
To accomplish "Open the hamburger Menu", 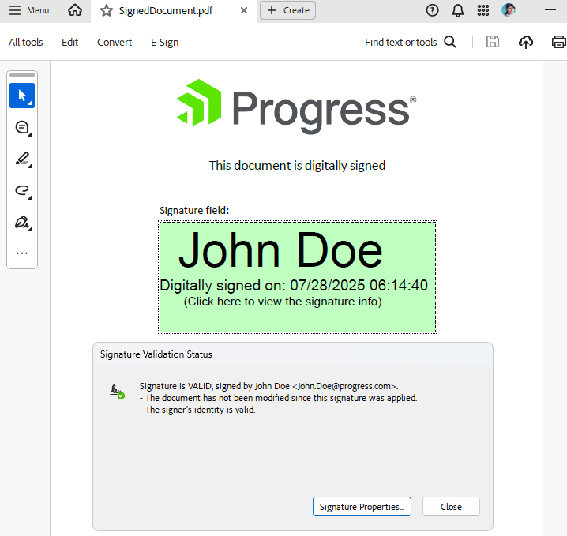I will click(29, 10).
